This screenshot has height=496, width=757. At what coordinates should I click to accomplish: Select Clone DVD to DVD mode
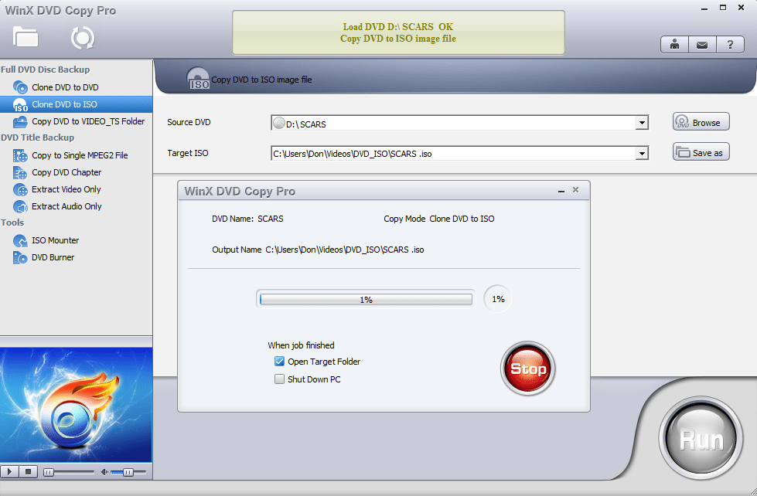(65, 87)
